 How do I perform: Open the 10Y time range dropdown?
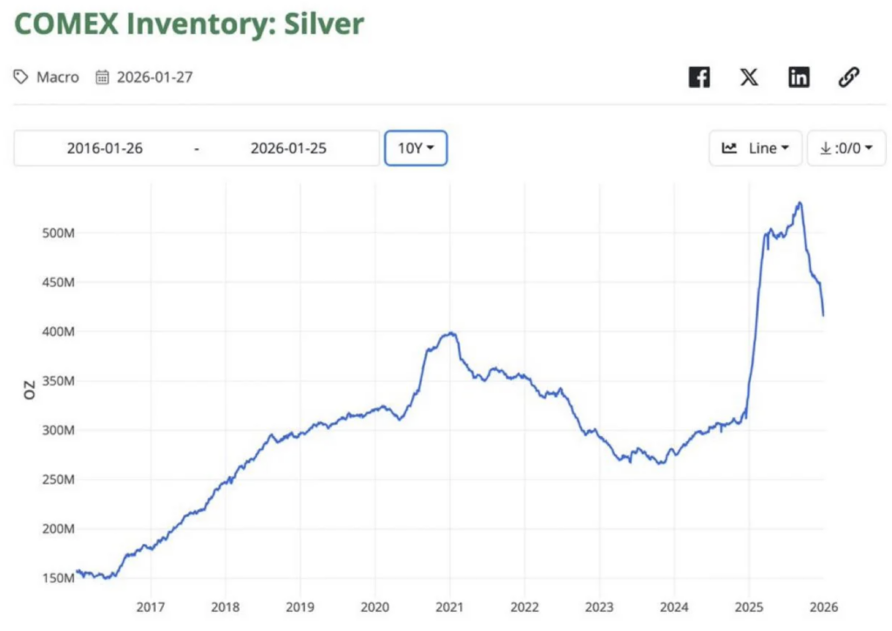pos(416,148)
